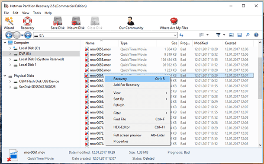The height and width of the screenshot is (164, 264).
Task: Expand CBM Flash Disk USB Device
Action: (10, 82)
